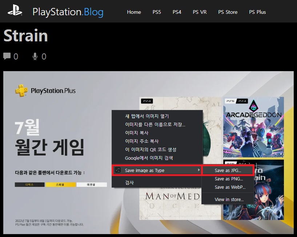Click the '7월' banner text
297x237 pixels.
(27, 127)
